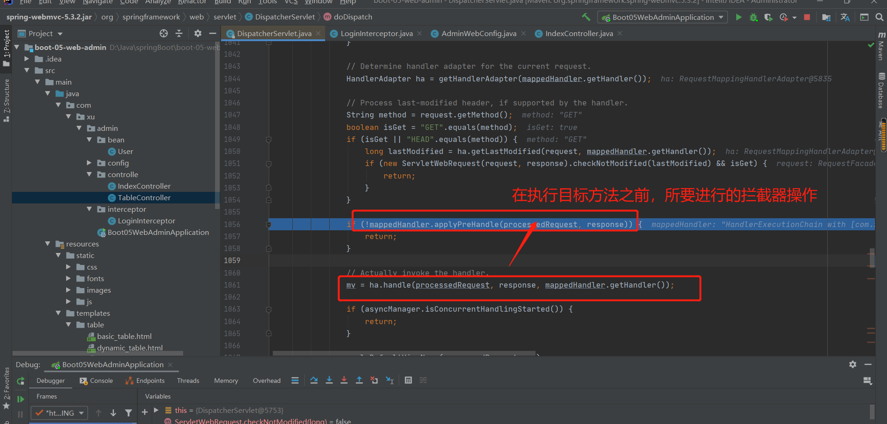The image size is (887, 424).
Task: Stop the running application red square
Action: point(807,17)
